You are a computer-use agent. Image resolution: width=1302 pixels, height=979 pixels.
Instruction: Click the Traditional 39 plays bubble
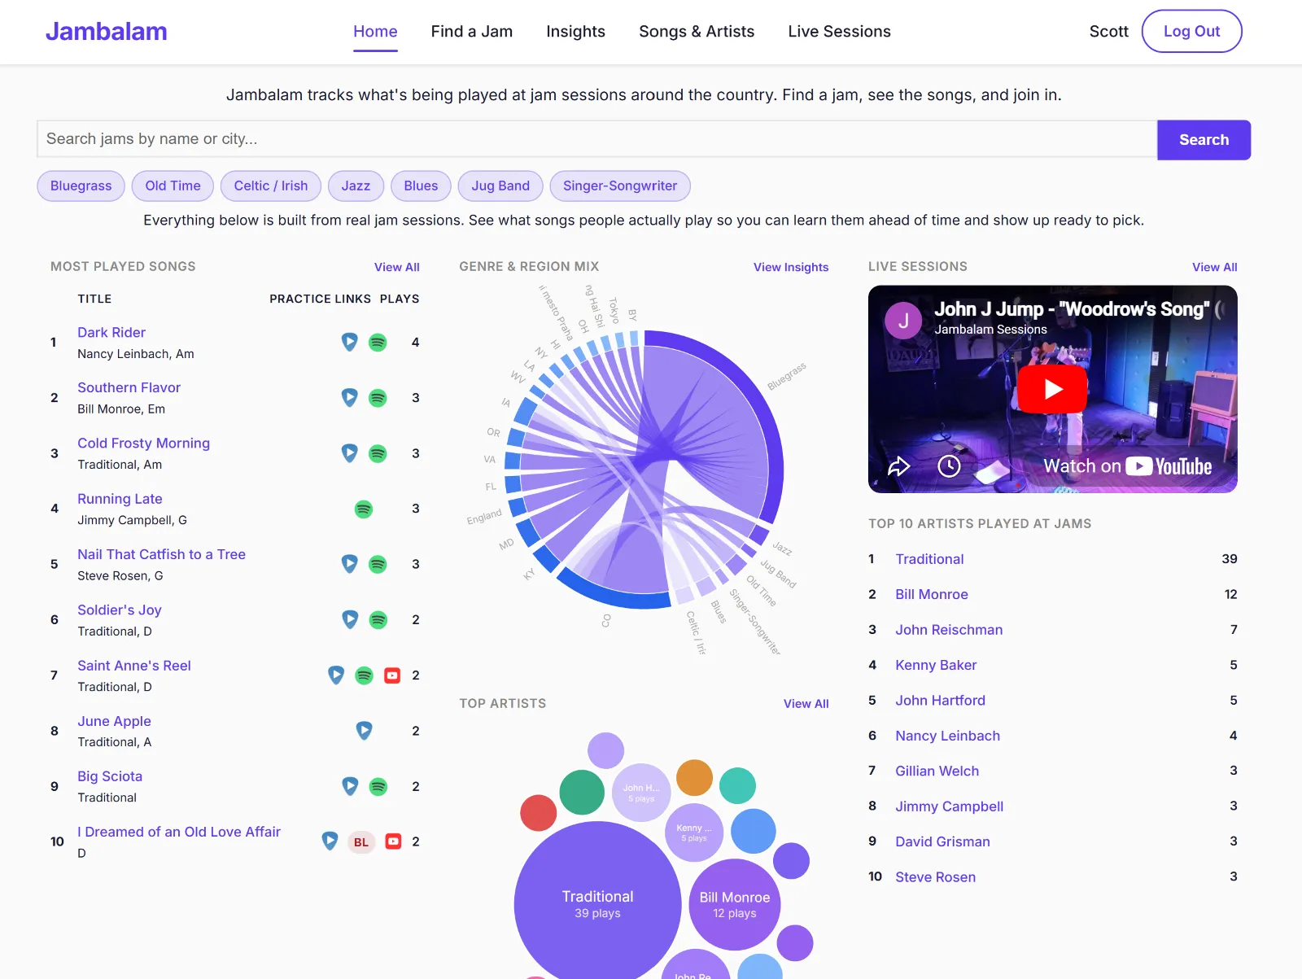pos(597,903)
